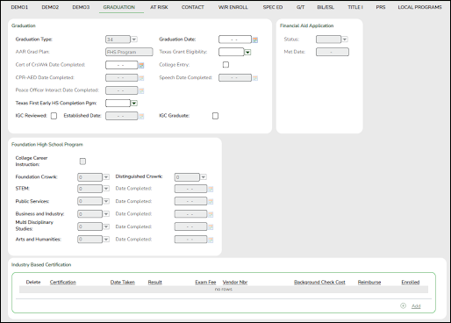Sort by Enrolled column header
The width and height of the screenshot is (451, 323).
411,282
